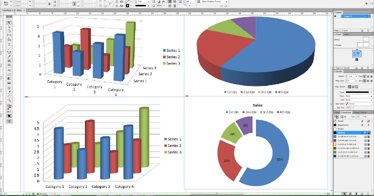Click A-Master in the Pages panel
Image resolution: width=374 pixels, height=196 pixels.
click(338, 45)
